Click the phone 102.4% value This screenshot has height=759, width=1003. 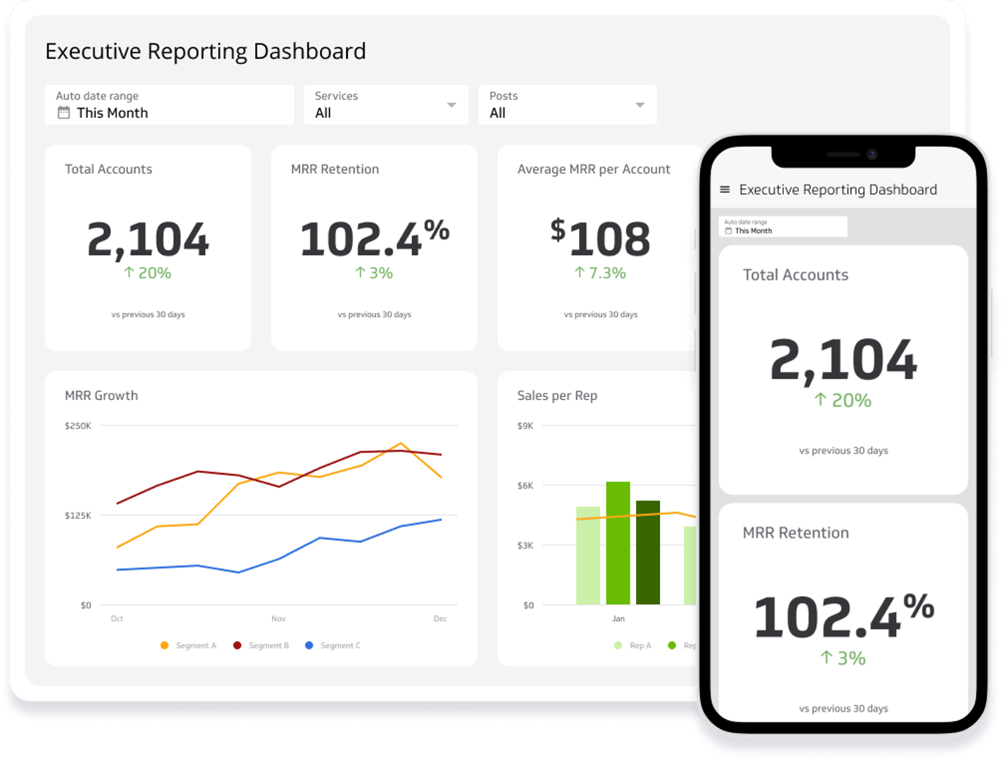843,616
